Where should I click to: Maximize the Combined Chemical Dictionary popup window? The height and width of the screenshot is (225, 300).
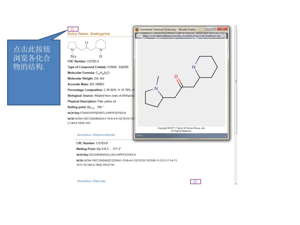pos(214,29)
